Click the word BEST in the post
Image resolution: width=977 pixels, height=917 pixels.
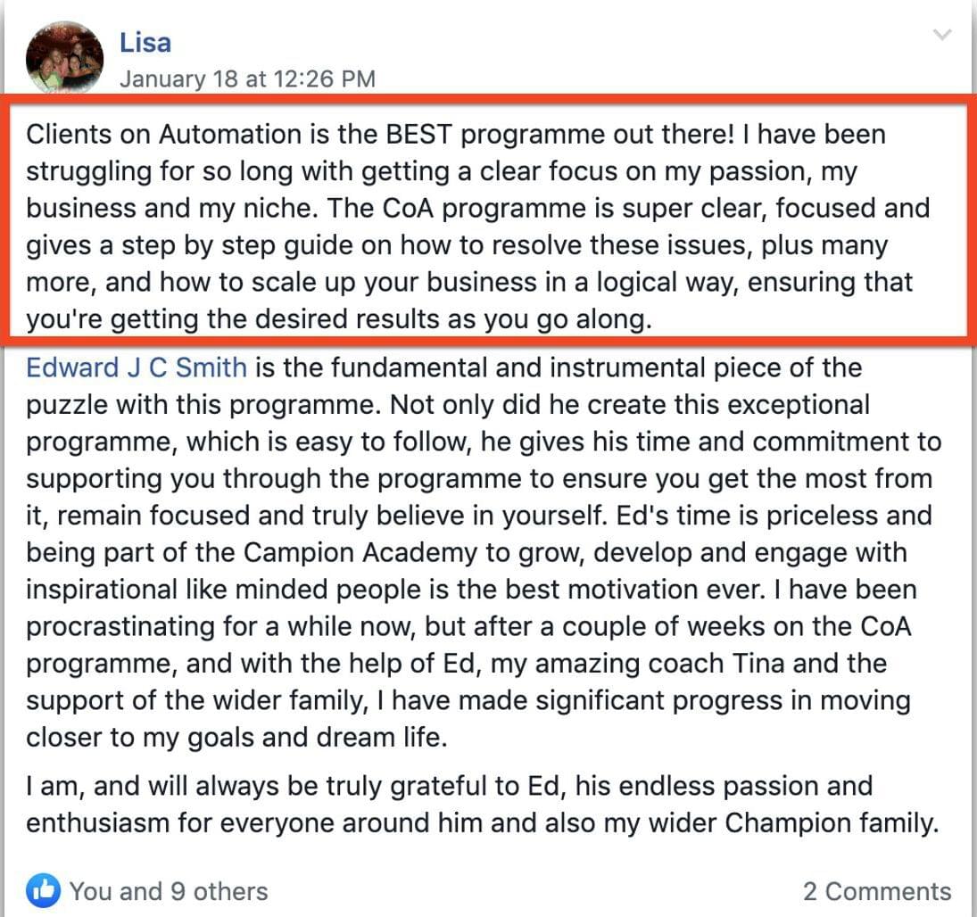pos(418,135)
